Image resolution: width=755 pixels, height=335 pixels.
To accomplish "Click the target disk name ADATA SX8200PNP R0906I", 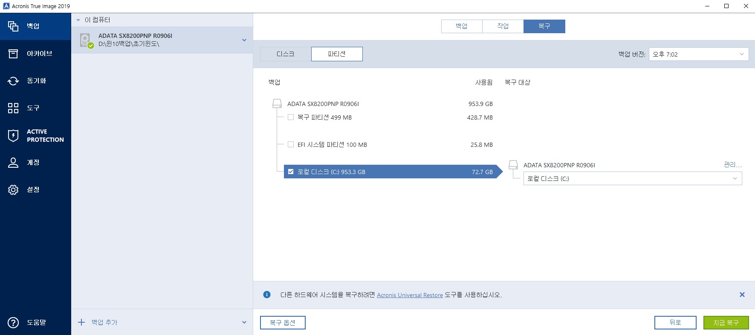I will (559, 165).
